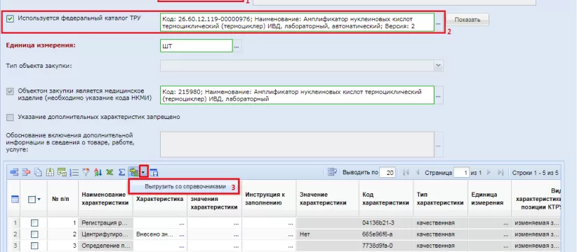Click the grid icon in table header corner
Image resolution: width=577 pixels, height=252 pixels.
[15, 199]
